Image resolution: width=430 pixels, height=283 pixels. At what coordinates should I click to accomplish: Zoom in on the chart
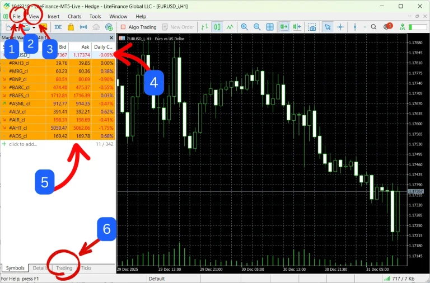[244, 27]
